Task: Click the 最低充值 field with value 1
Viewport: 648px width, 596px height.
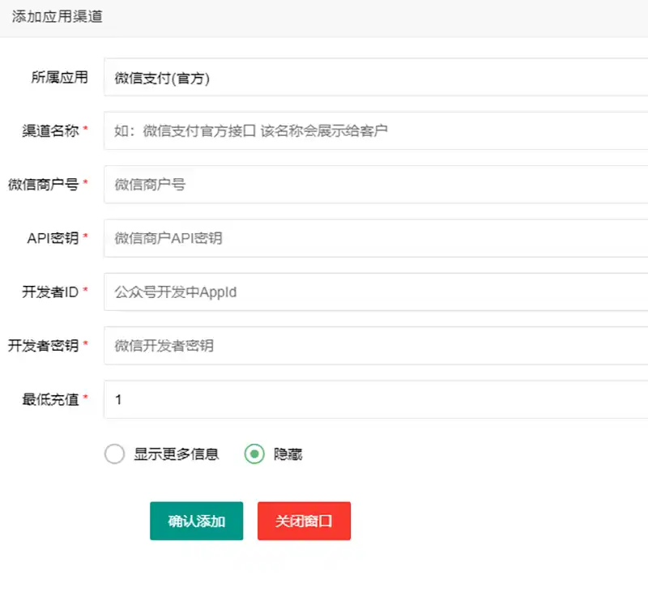Action: pyautogui.click(x=376, y=399)
